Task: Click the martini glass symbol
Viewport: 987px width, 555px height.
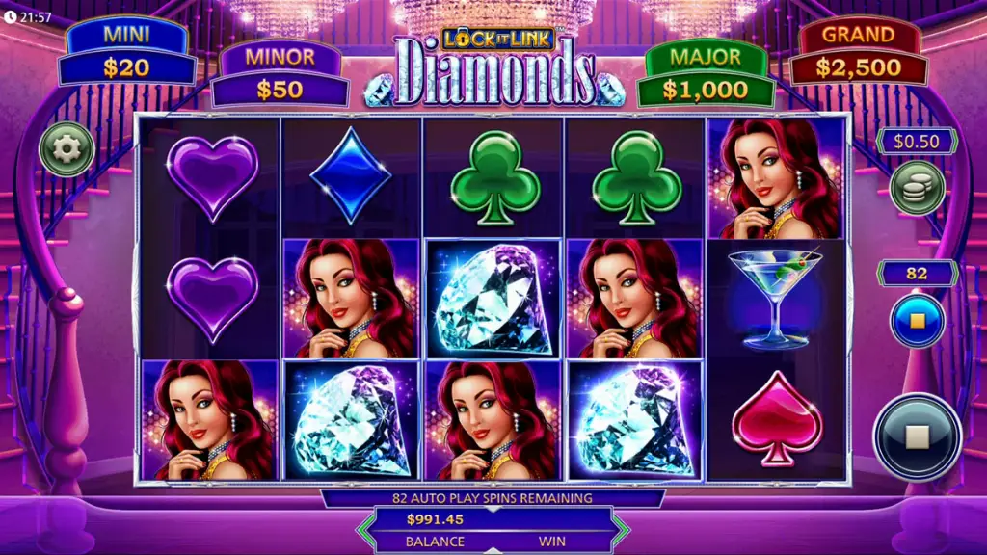Action: click(776, 299)
